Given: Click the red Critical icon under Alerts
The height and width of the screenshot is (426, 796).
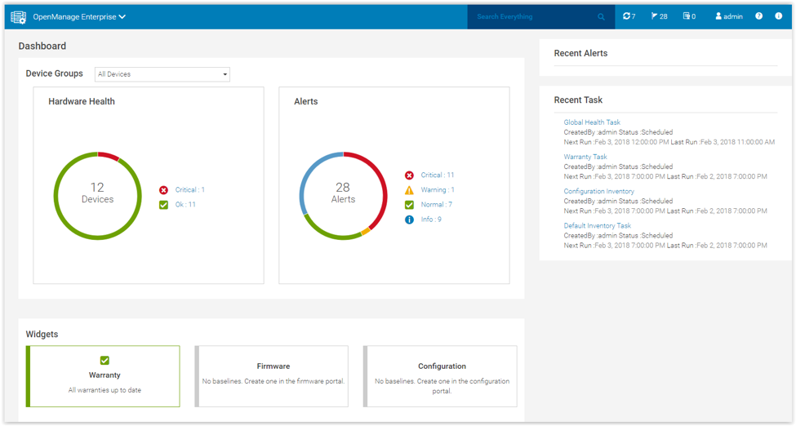Looking at the screenshot, I should click(x=409, y=175).
